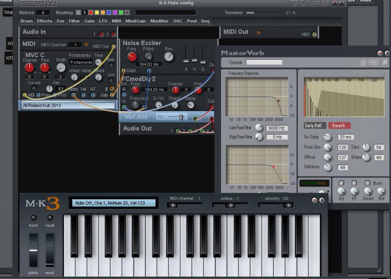The width and height of the screenshot is (391, 279).
Task: Click the M-K3 reset button
Action: [50, 217]
